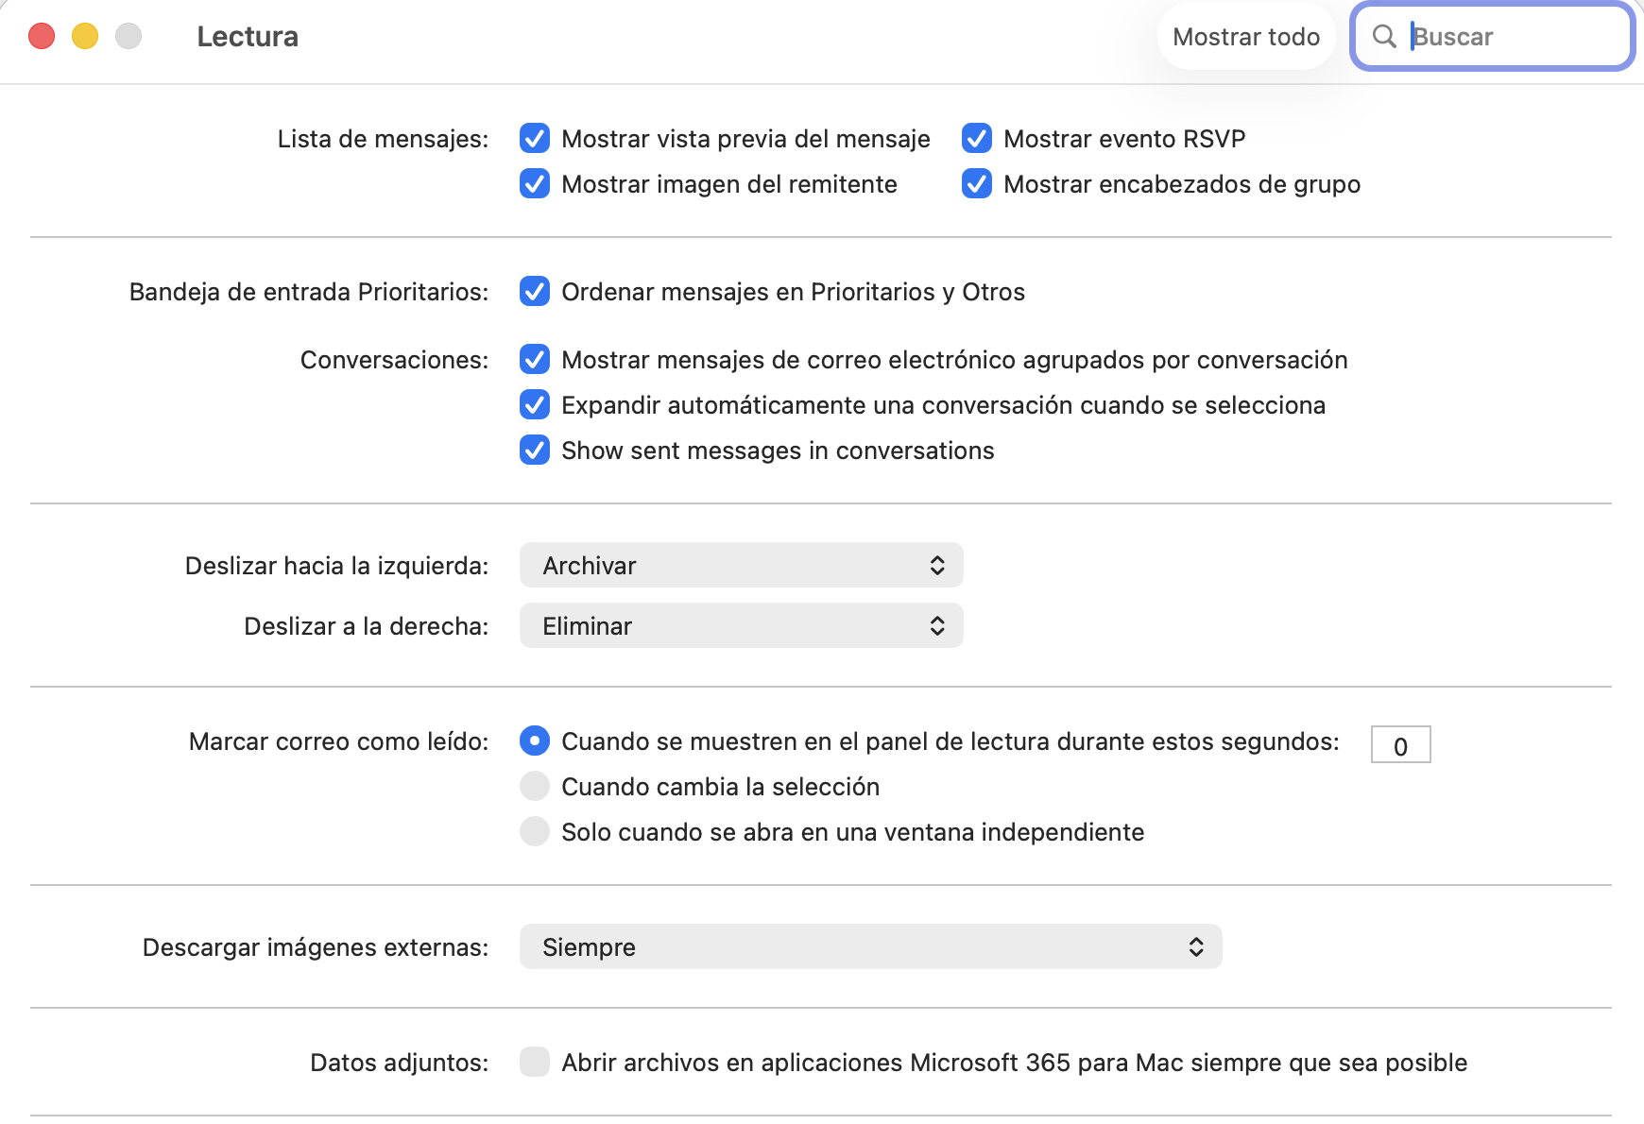Click the magnifying glass search icon
Screen dimensions: 1644x1124
pyautogui.click(x=1384, y=37)
